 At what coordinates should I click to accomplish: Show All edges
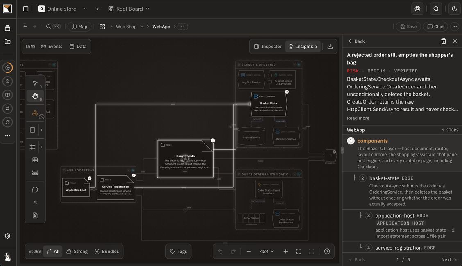(53, 251)
